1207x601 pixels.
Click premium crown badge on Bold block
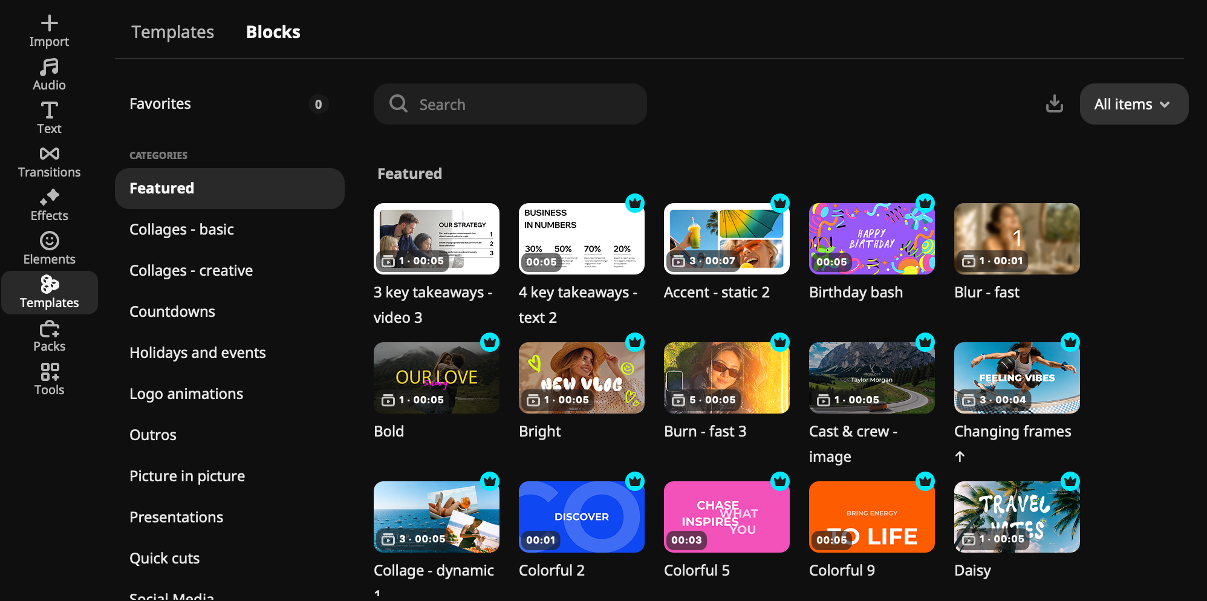tap(490, 342)
